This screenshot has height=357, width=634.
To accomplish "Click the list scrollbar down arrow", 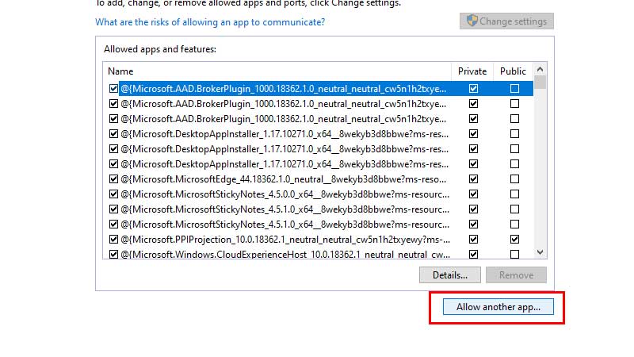I will pos(540,252).
